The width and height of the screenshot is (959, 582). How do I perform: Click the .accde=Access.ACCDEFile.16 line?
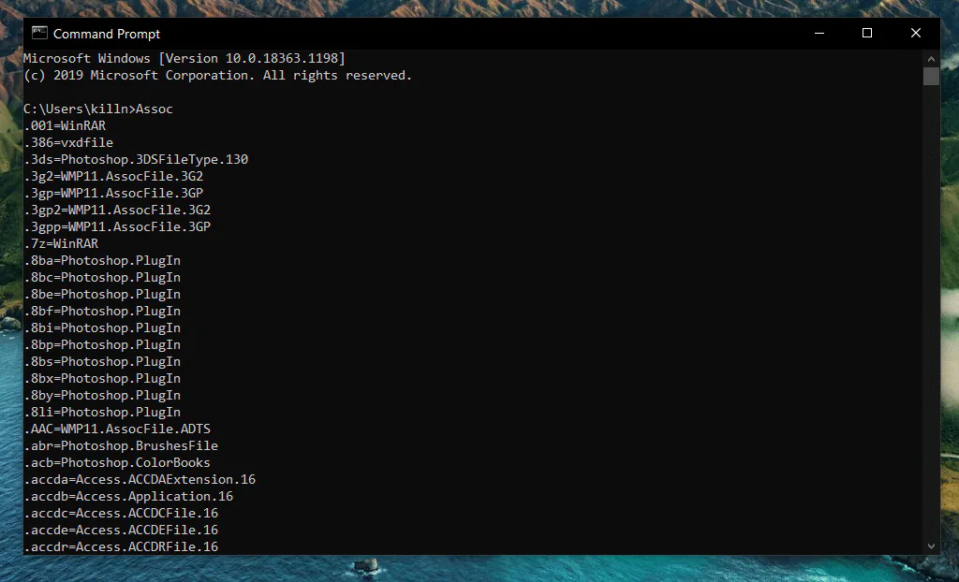[x=121, y=530]
